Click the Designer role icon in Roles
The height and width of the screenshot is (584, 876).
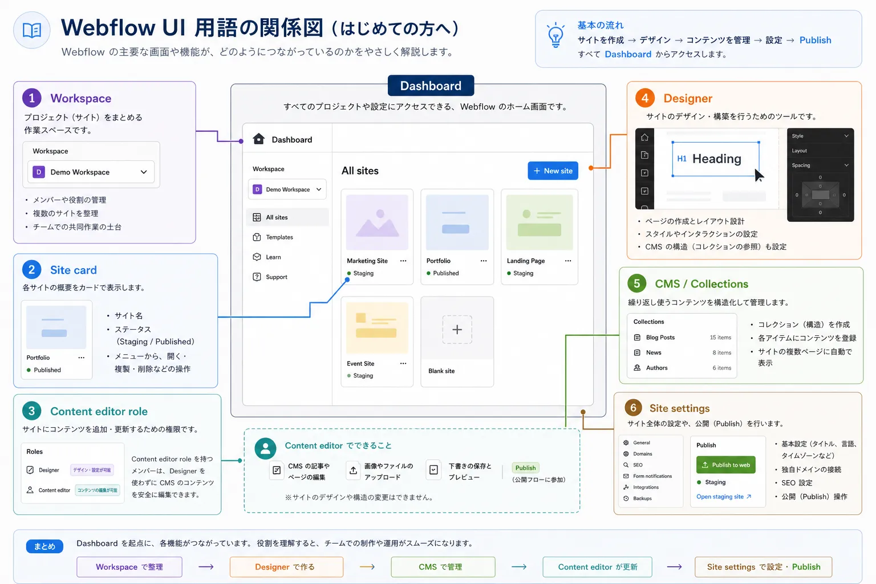pos(30,470)
